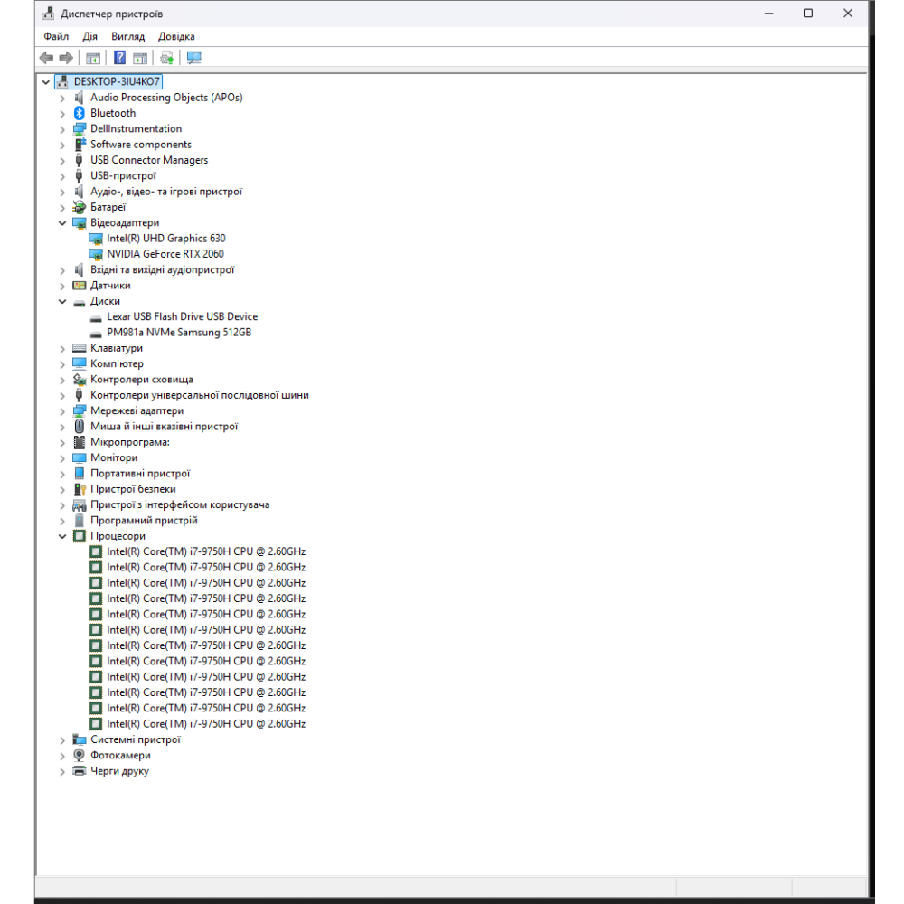Image resolution: width=904 pixels, height=904 pixels.
Task: Click the Forward arrow toolbar icon
Action: pyautogui.click(x=66, y=58)
